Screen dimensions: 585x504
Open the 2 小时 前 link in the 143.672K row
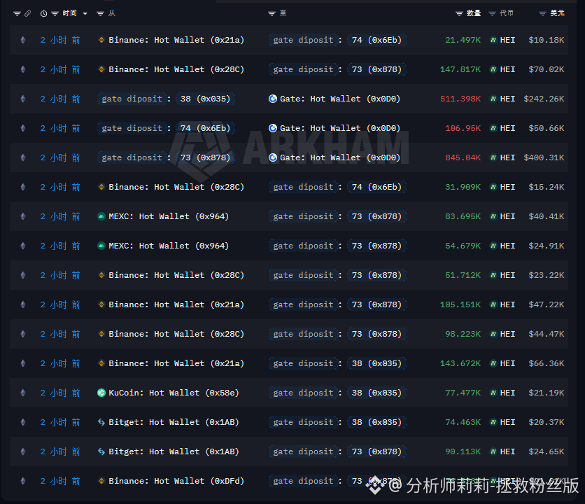click(x=60, y=363)
